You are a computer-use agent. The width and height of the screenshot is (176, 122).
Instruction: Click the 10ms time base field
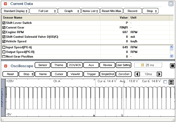pyautogui.click(x=148, y=74)
